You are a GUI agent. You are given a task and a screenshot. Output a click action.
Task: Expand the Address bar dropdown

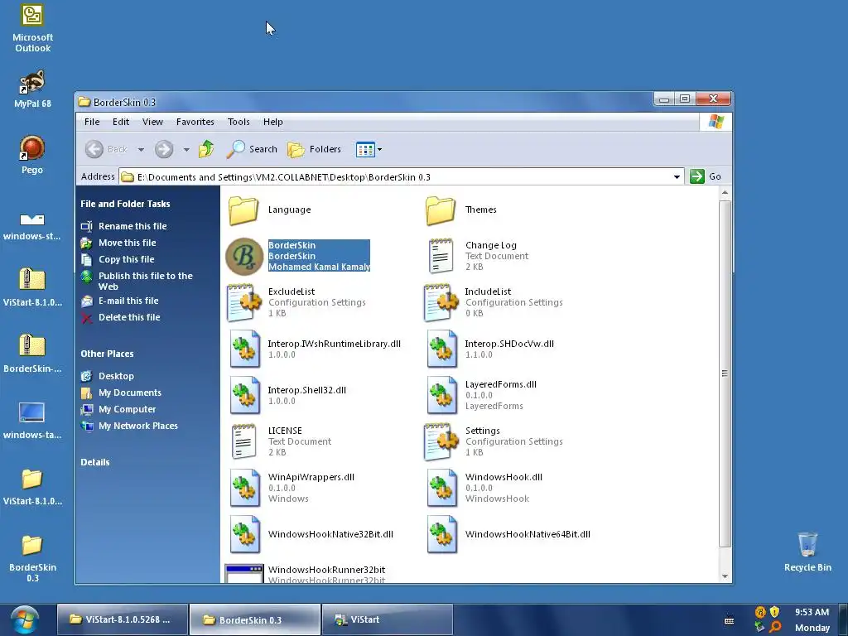click(x=677, y=177)
